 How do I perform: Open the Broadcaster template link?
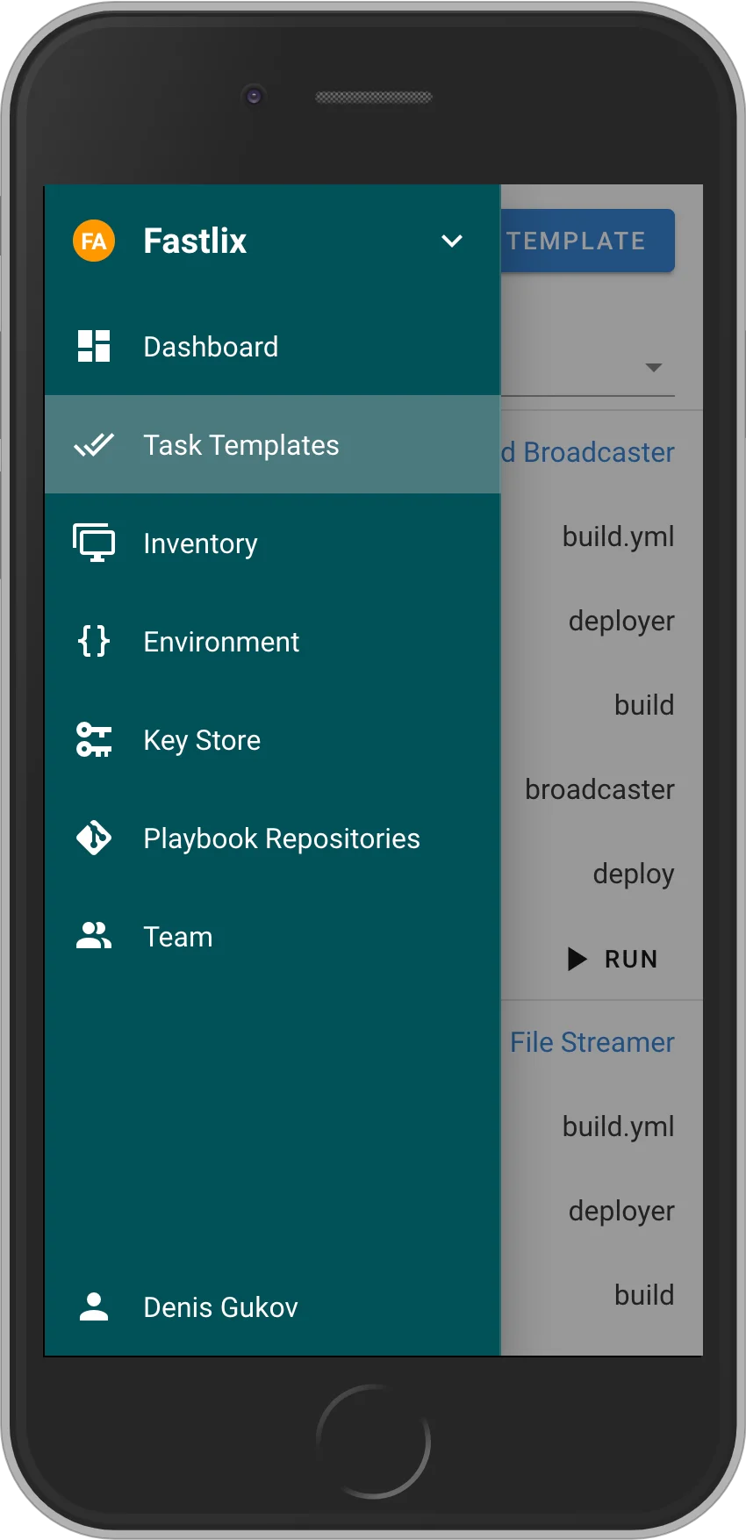(x=588, y=452)
